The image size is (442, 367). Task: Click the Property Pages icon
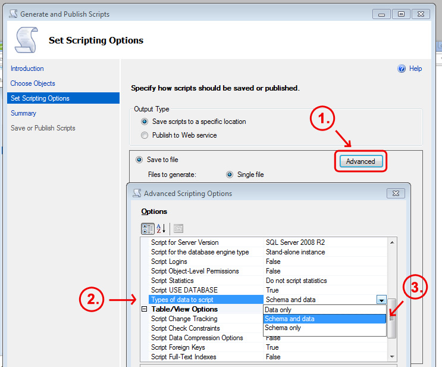click(178, 228)
